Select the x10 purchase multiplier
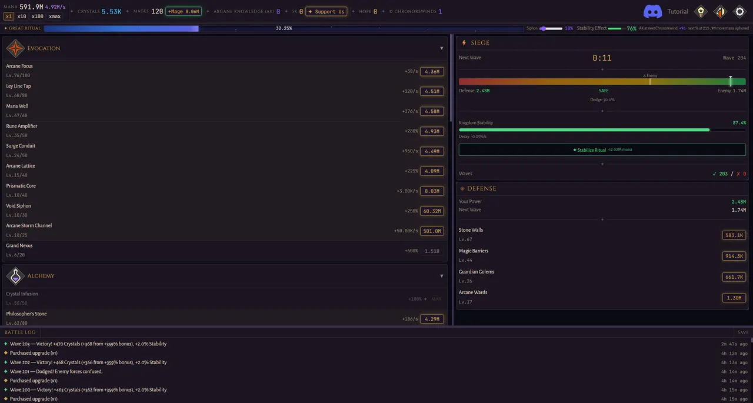The width and height of the screenshot is (753, 403). 22,16
